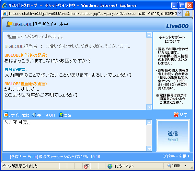Click the chat agent icon in header

(x=9, y=24)
